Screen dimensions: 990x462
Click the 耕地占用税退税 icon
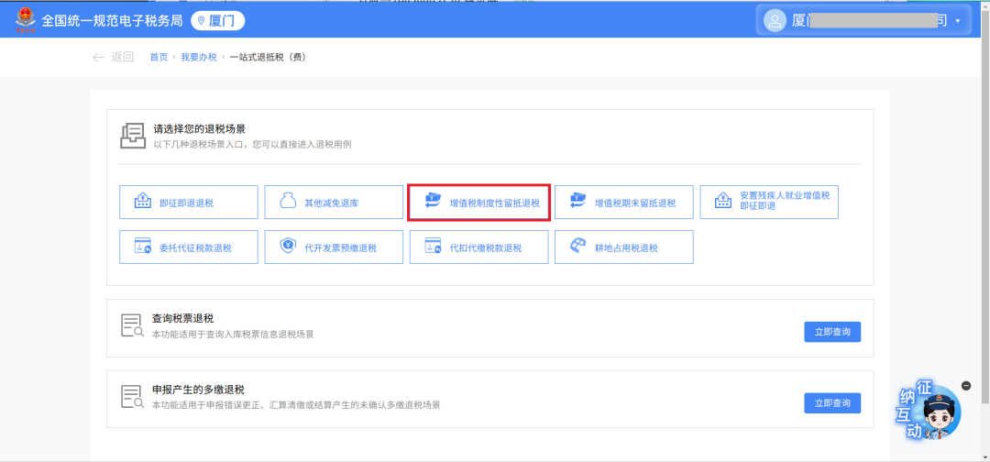pos(578,247)
